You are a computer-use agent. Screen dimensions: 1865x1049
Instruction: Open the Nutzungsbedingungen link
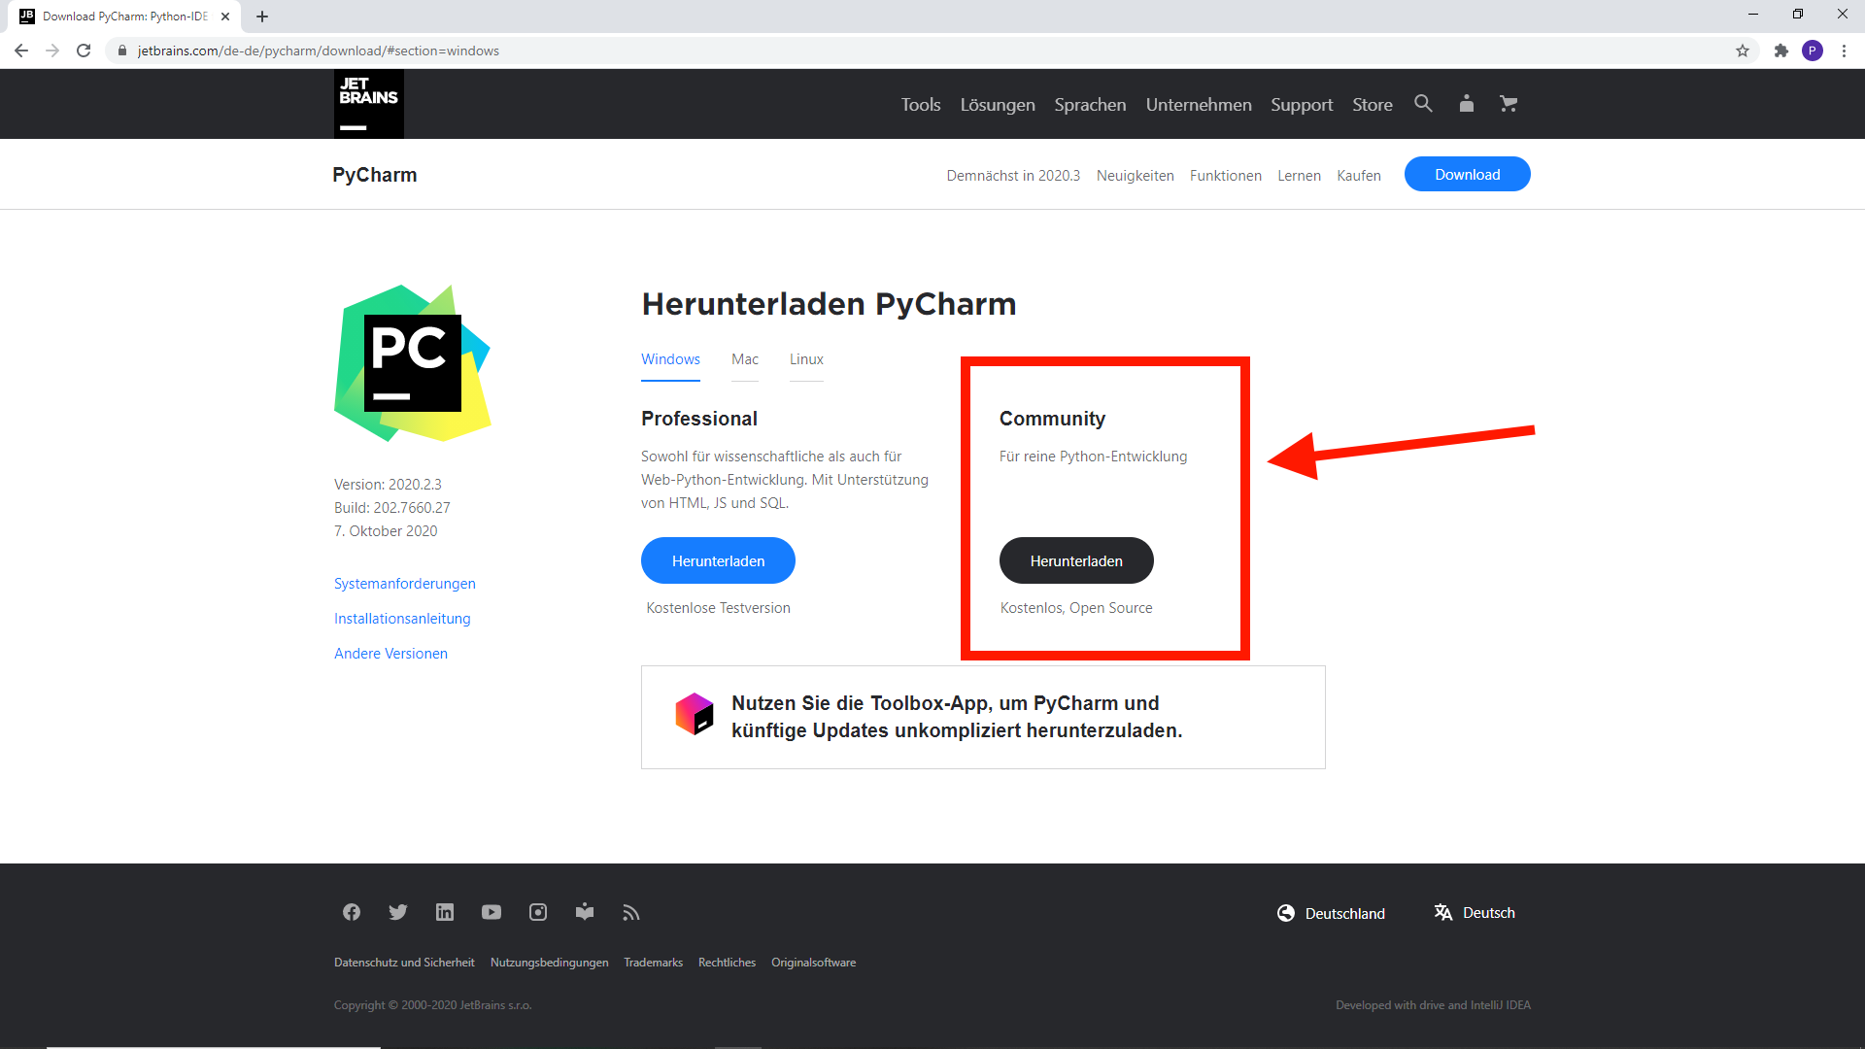[x=549, y=963]
